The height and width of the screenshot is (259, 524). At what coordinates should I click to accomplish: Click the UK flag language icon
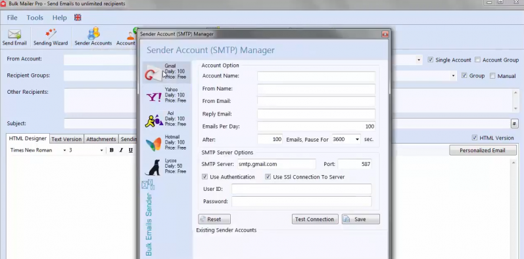point(78,18)
